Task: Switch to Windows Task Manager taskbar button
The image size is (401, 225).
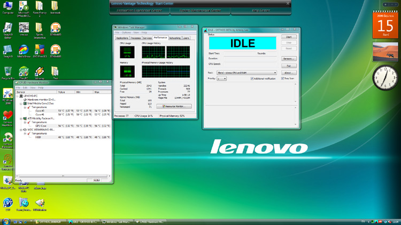Action: pos(117,222)
